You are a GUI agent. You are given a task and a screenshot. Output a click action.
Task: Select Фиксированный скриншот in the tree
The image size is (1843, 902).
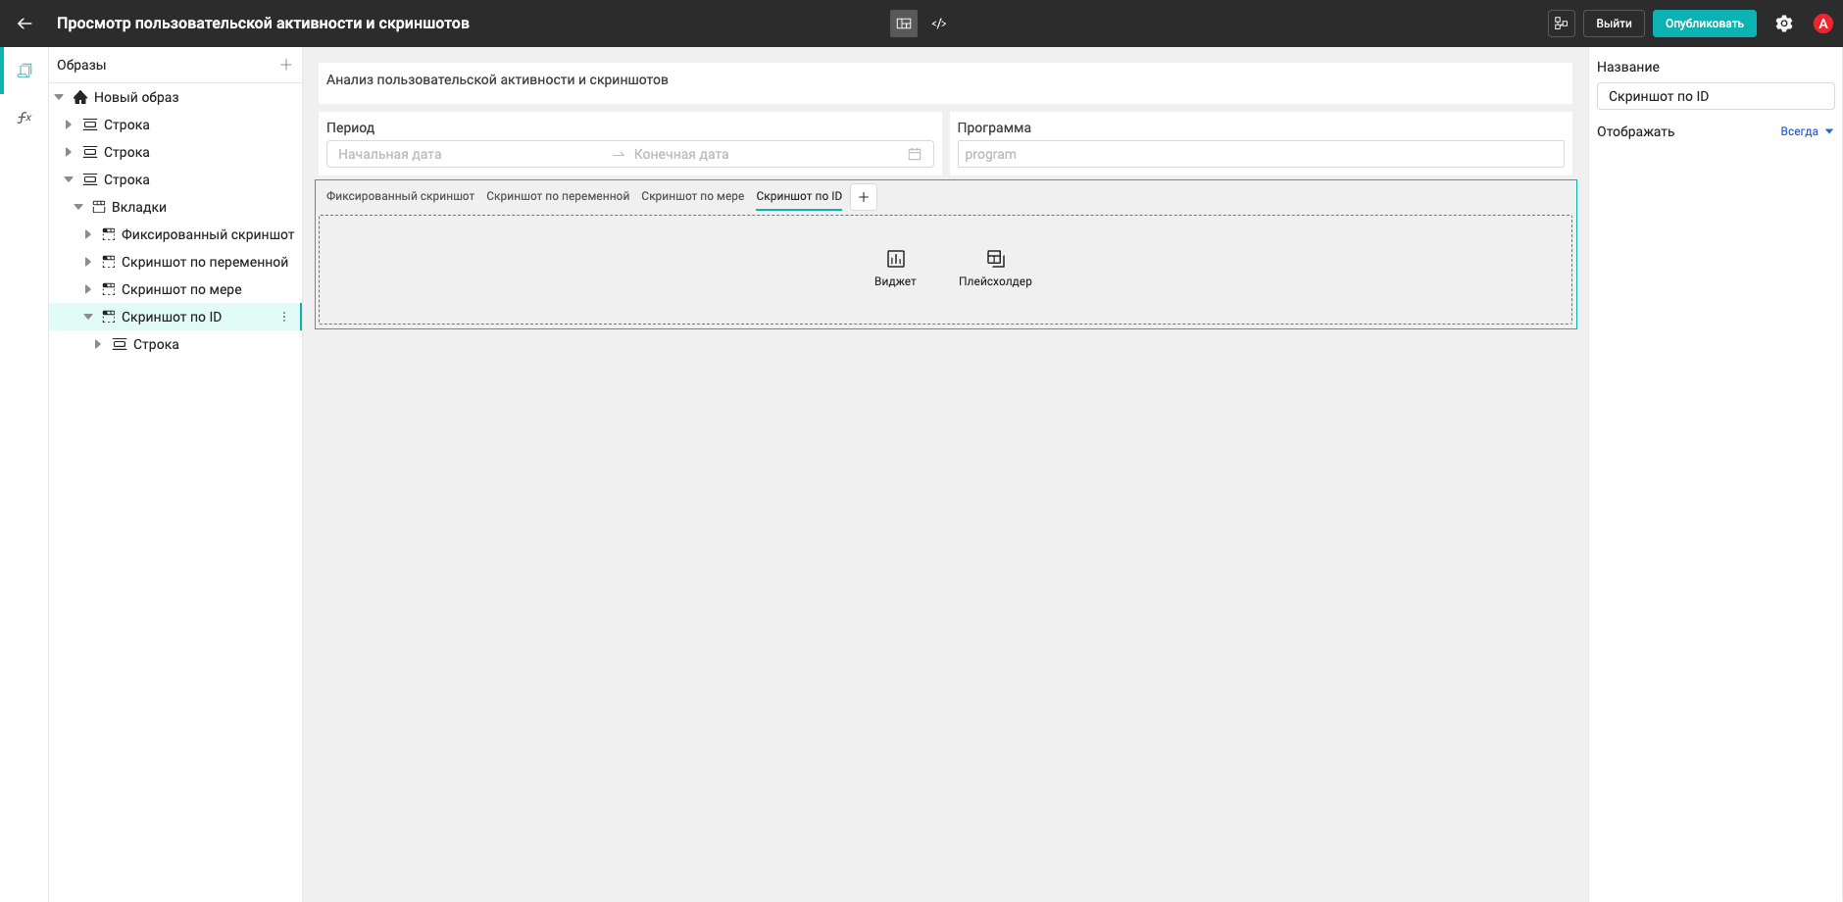pos(208,234)
